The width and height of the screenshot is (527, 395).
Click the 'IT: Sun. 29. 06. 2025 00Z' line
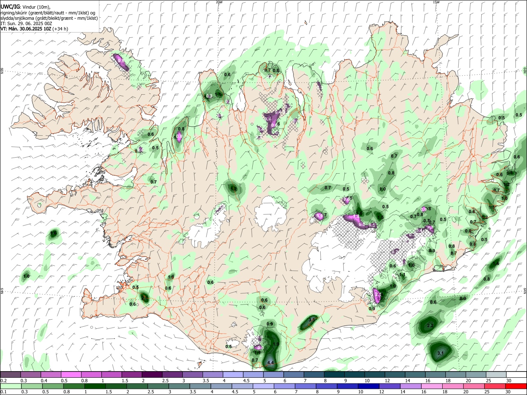point(26,23)
